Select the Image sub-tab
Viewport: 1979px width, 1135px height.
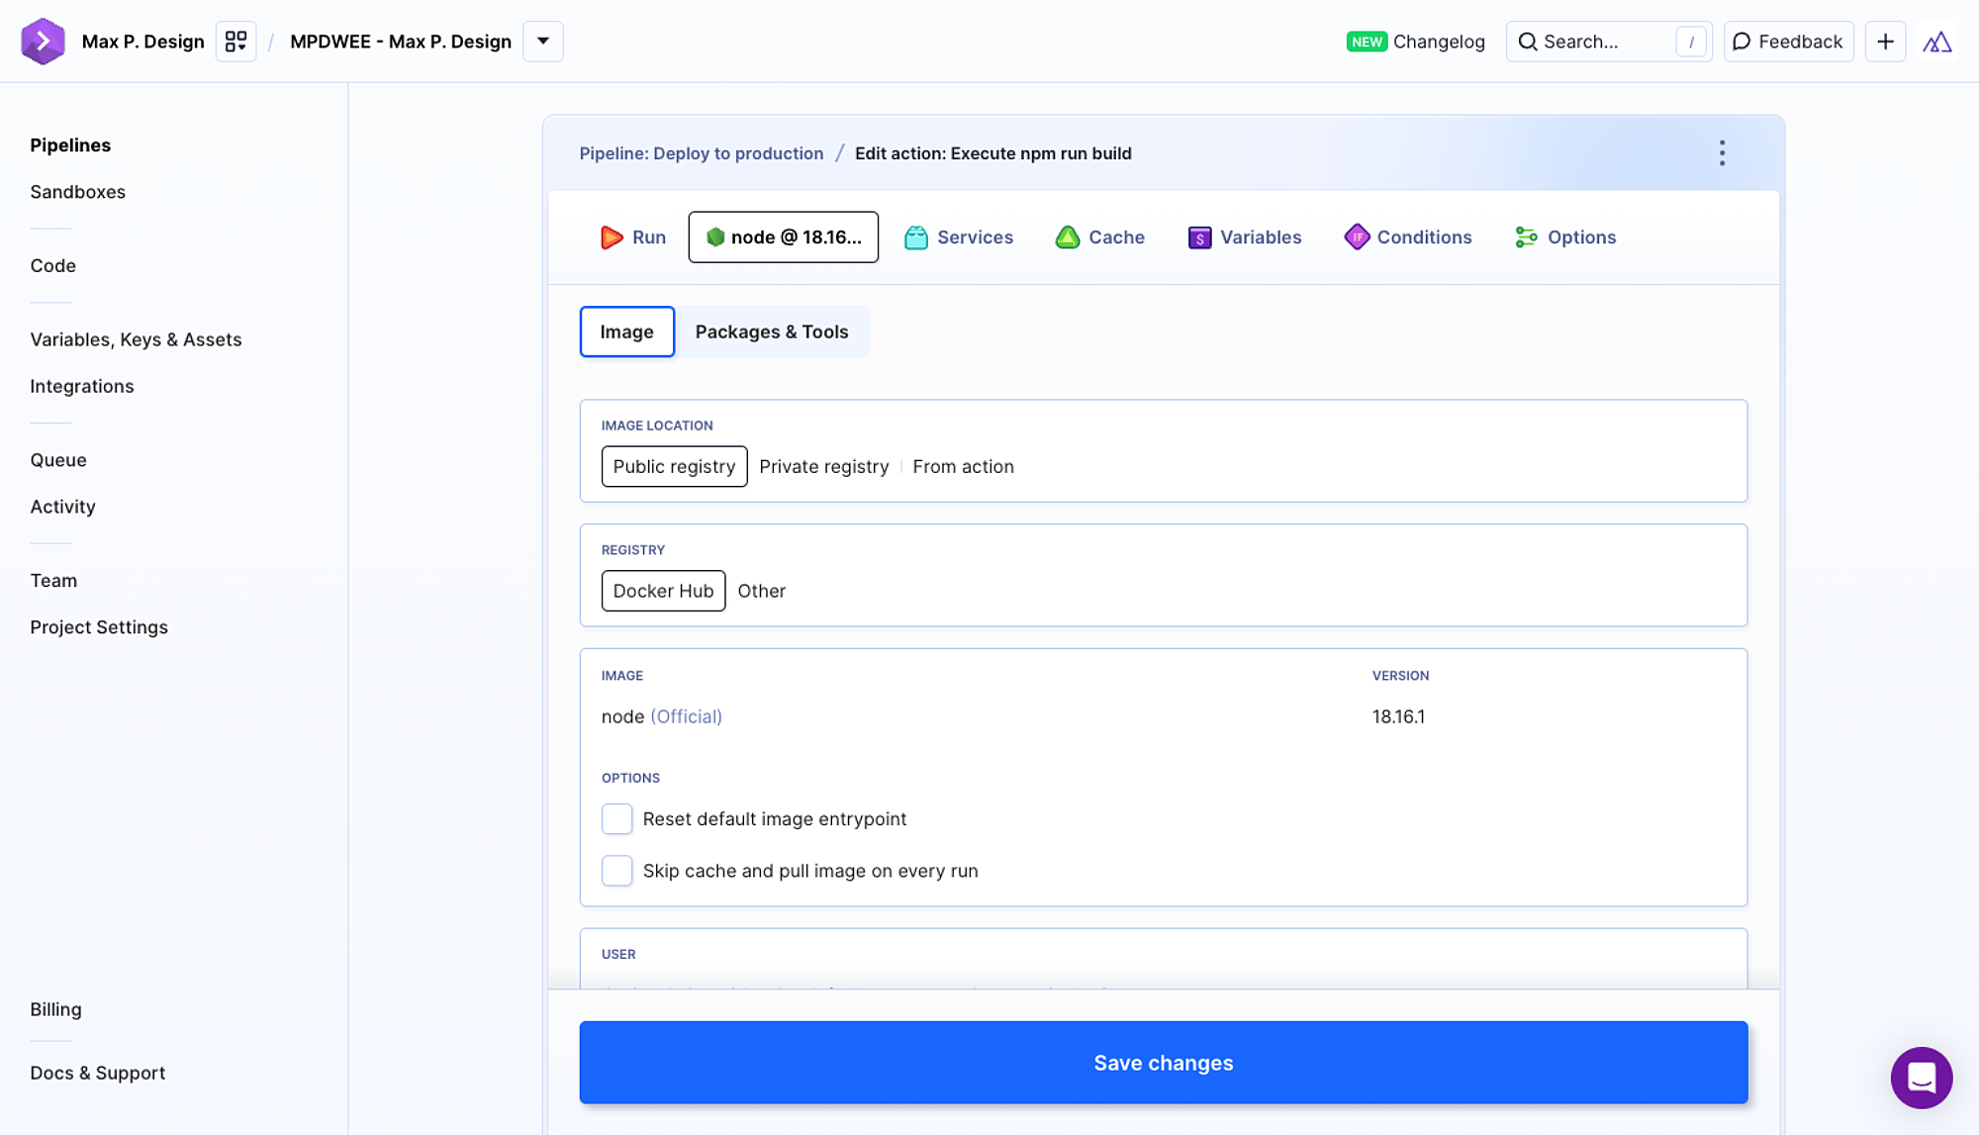pyautogui.click(x=626, y=332)
